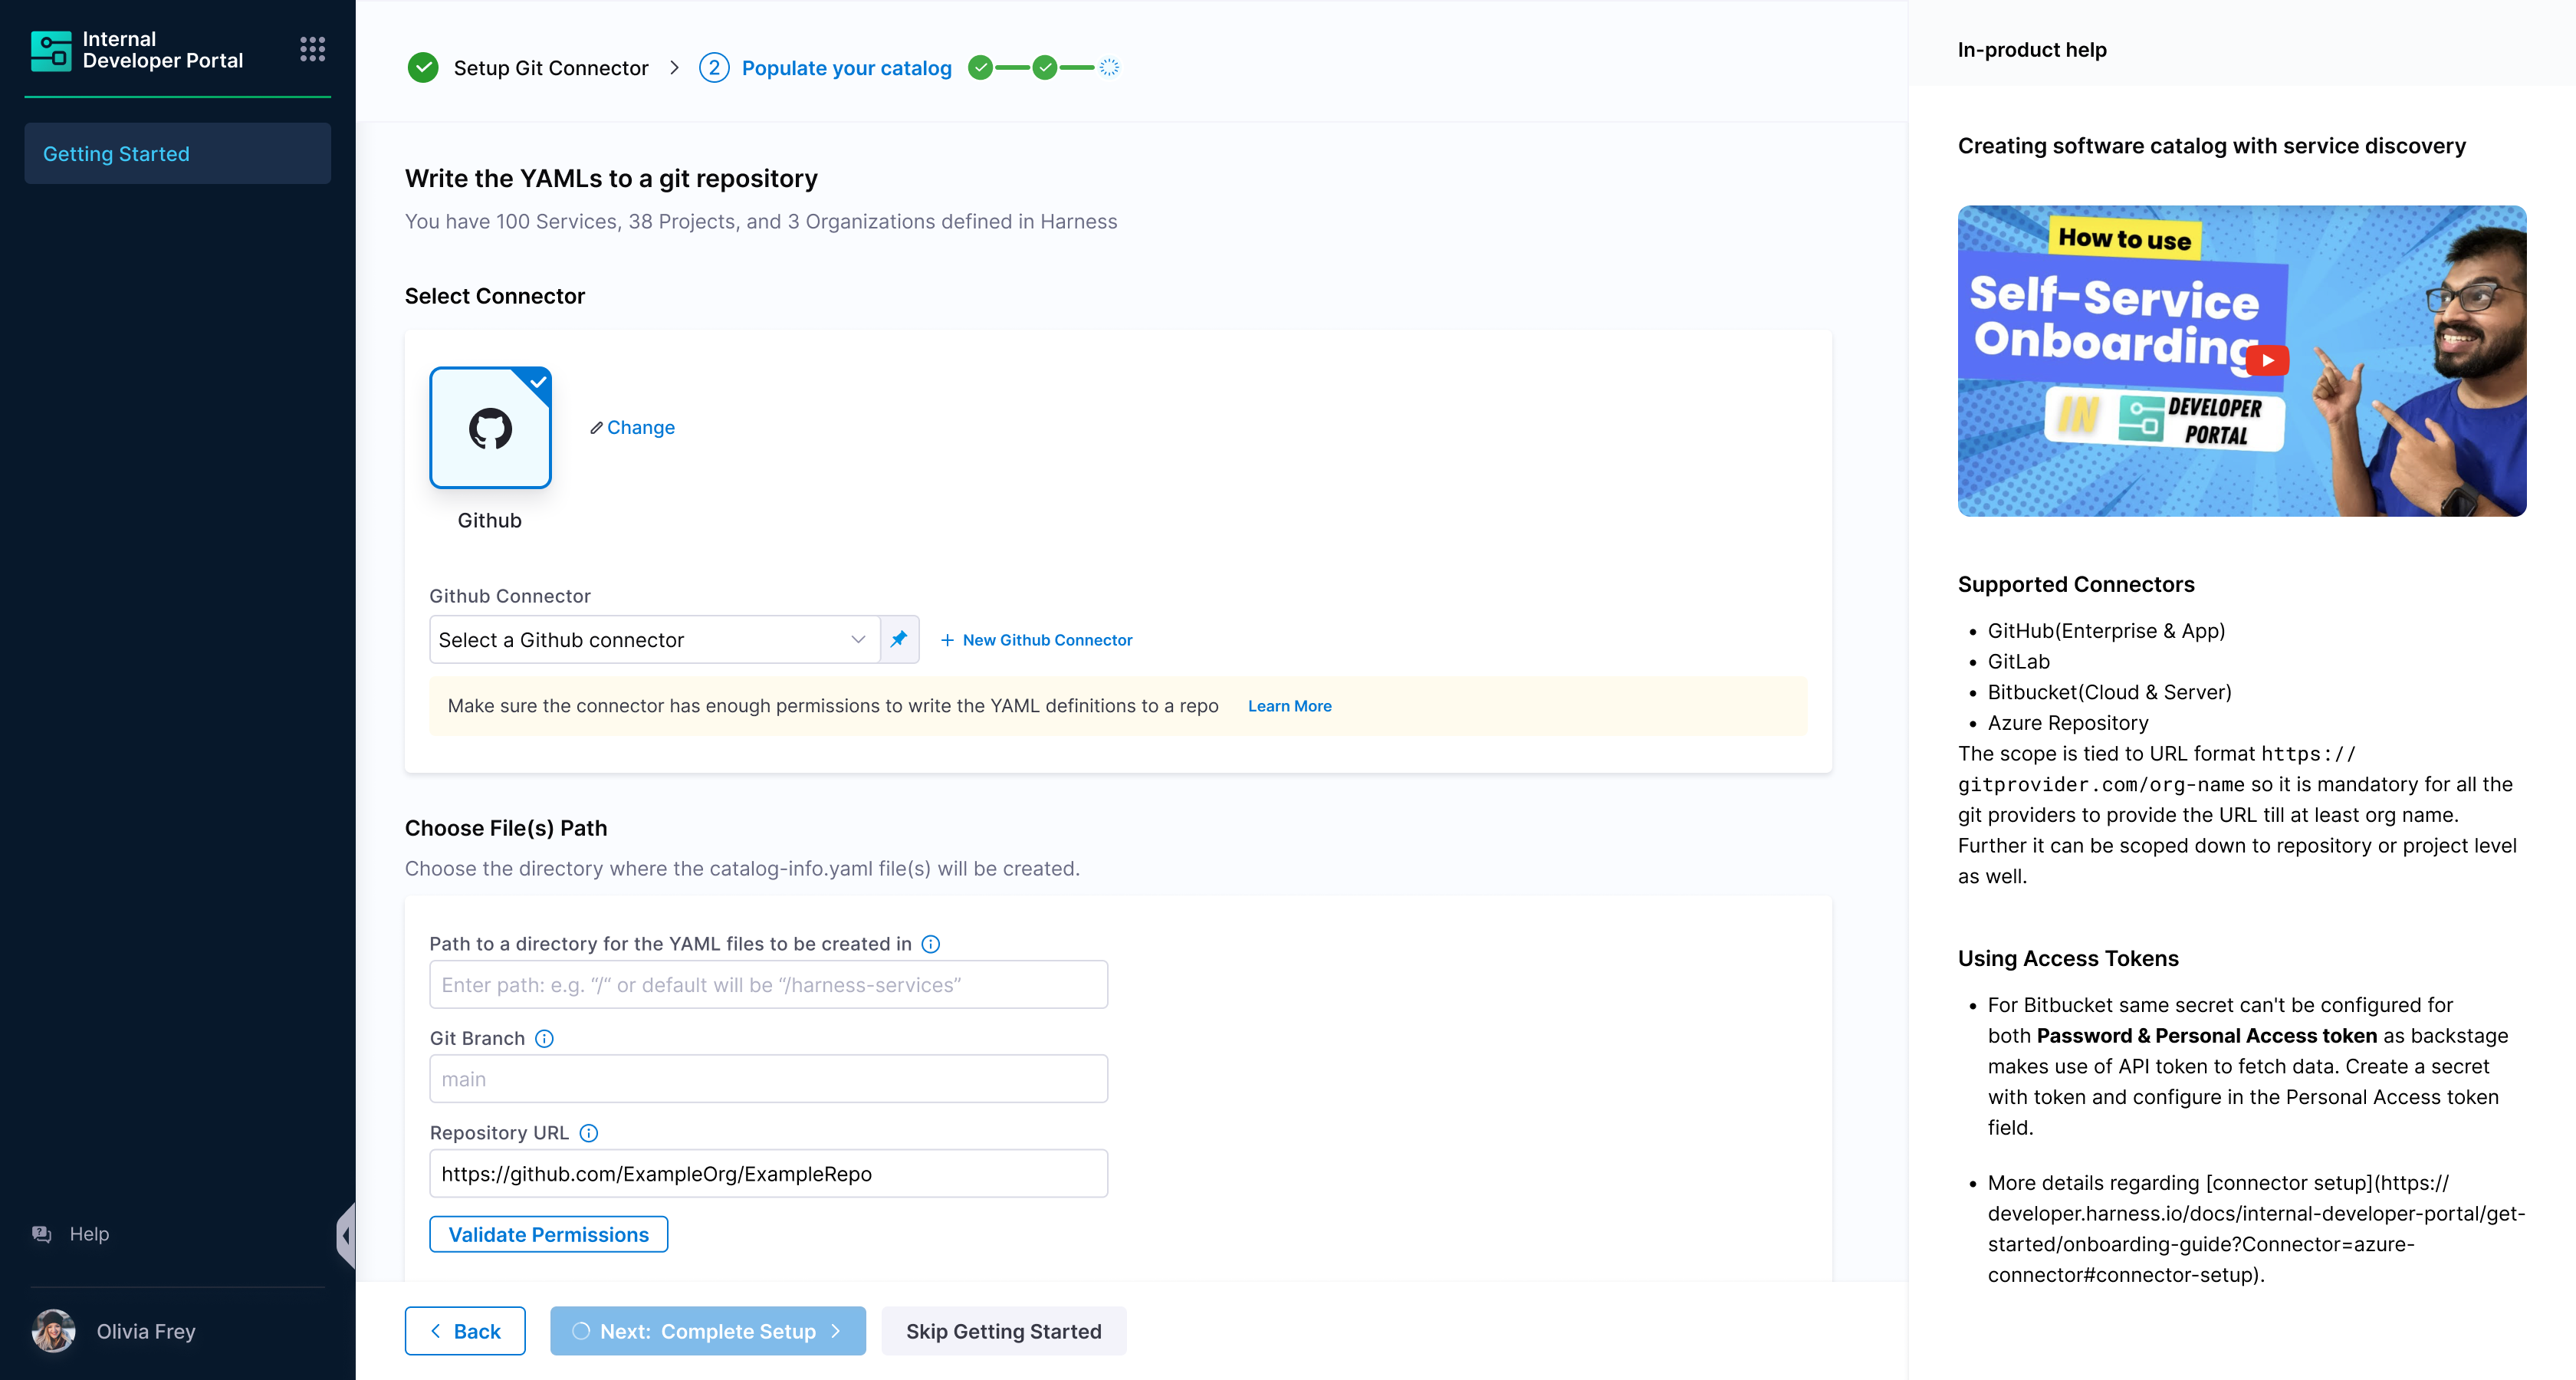The width and height of the screenshot is (2576, 1380).
Task: Focus the Git Branch input field
Action: 768,1079
